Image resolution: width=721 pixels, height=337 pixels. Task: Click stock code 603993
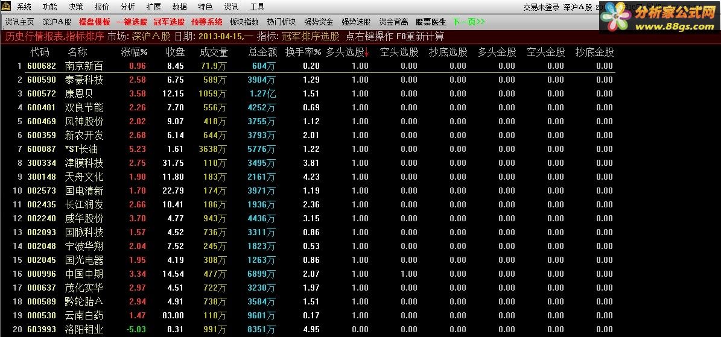click(42, 329)
